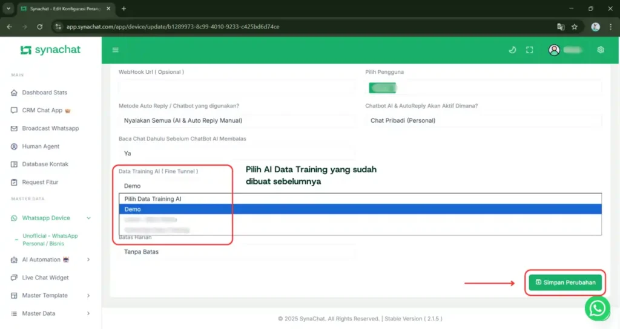Viewport: 620px width, 329px height.
Task: Choose the Demo option in list
Action: (x=360, y=209)
